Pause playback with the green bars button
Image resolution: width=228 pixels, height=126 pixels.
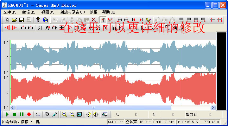click(22, 114)
